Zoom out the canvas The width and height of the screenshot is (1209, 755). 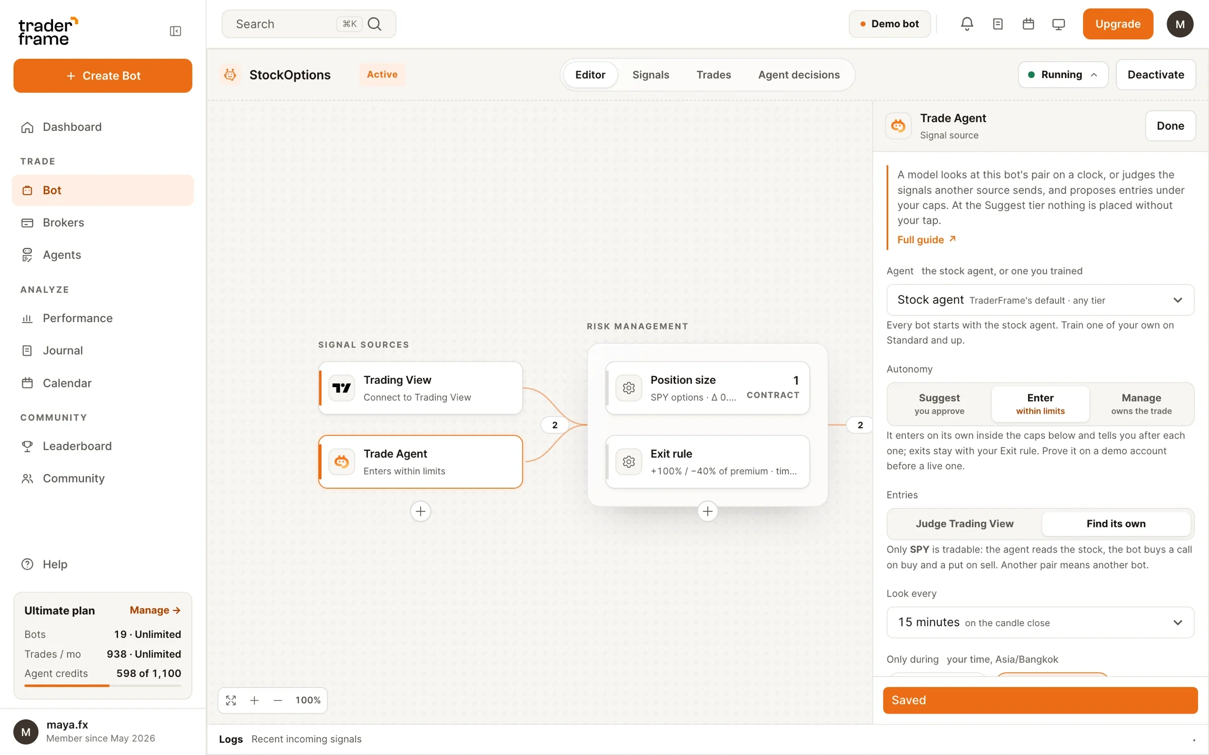pos(278,700)
